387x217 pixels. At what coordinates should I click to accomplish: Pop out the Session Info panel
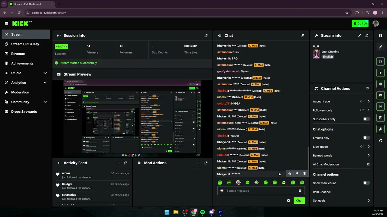(206, 36)
